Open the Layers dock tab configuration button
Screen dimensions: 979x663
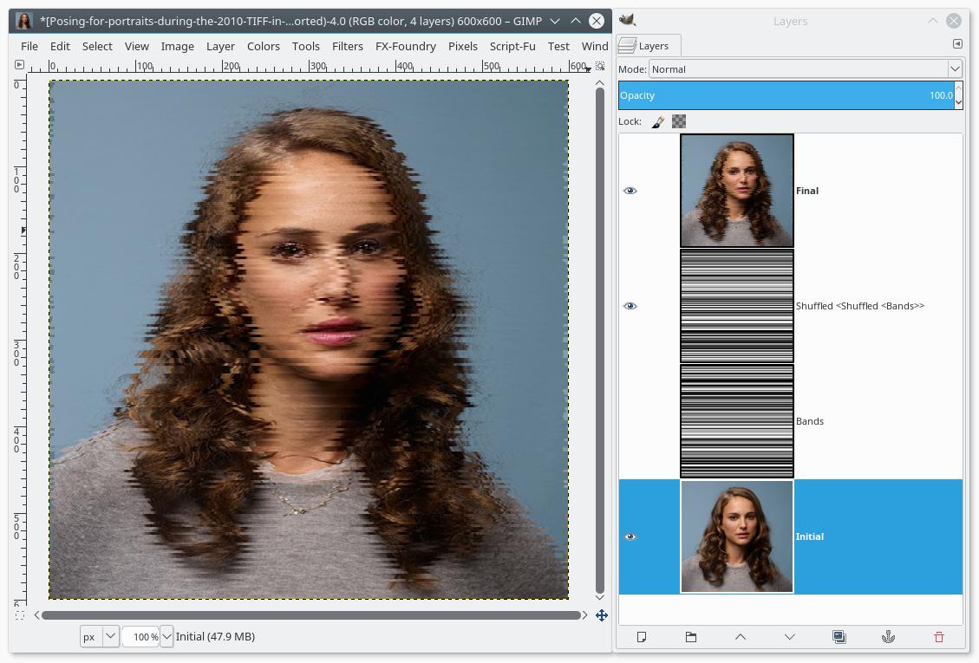957,44
